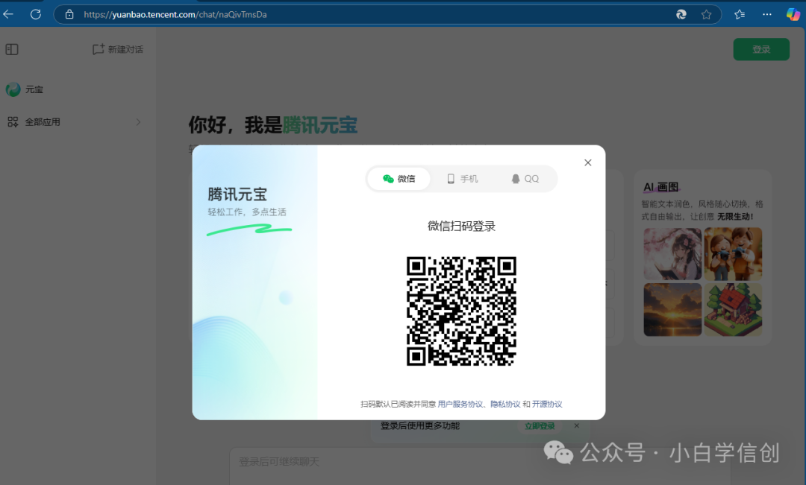Click the green 登录 button
806x485 pixels.
point(761,48)
